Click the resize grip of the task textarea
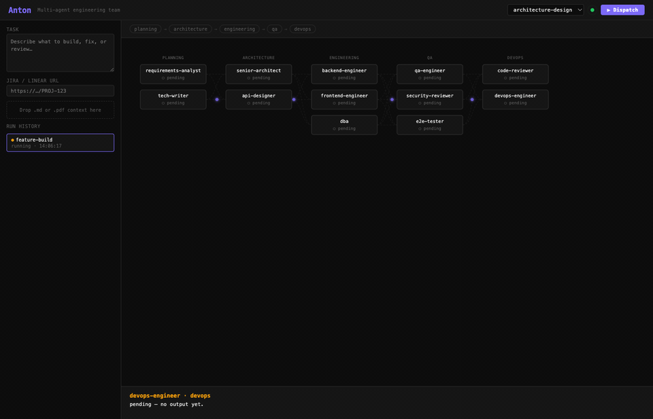 [112, 69]
